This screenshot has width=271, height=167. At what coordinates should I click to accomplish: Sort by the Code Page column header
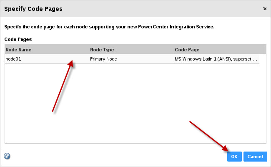point(187,50)
